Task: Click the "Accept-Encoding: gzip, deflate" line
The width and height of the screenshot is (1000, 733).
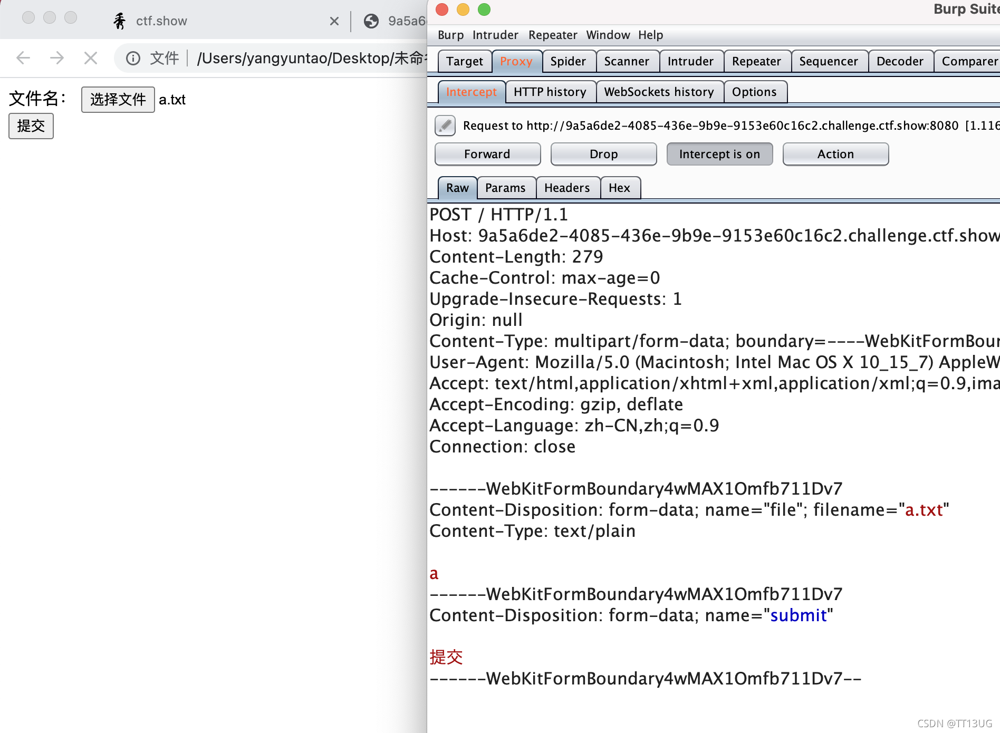Action: click(556, 404)
